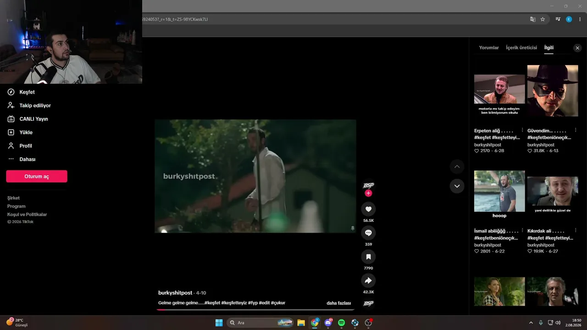Click the #çukur hashtag in the caption
The image size is (587, 330).
coord(278,303)
